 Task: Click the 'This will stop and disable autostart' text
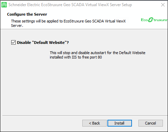[x=98, y=53]
